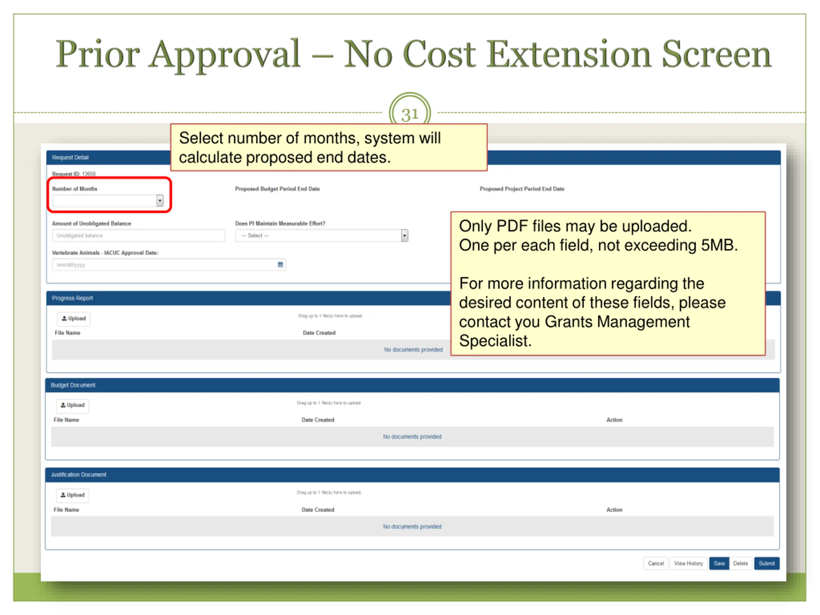Open the PI Measurable Effort Select dropdown
820x615 pixels.
(x=321, y=235)
